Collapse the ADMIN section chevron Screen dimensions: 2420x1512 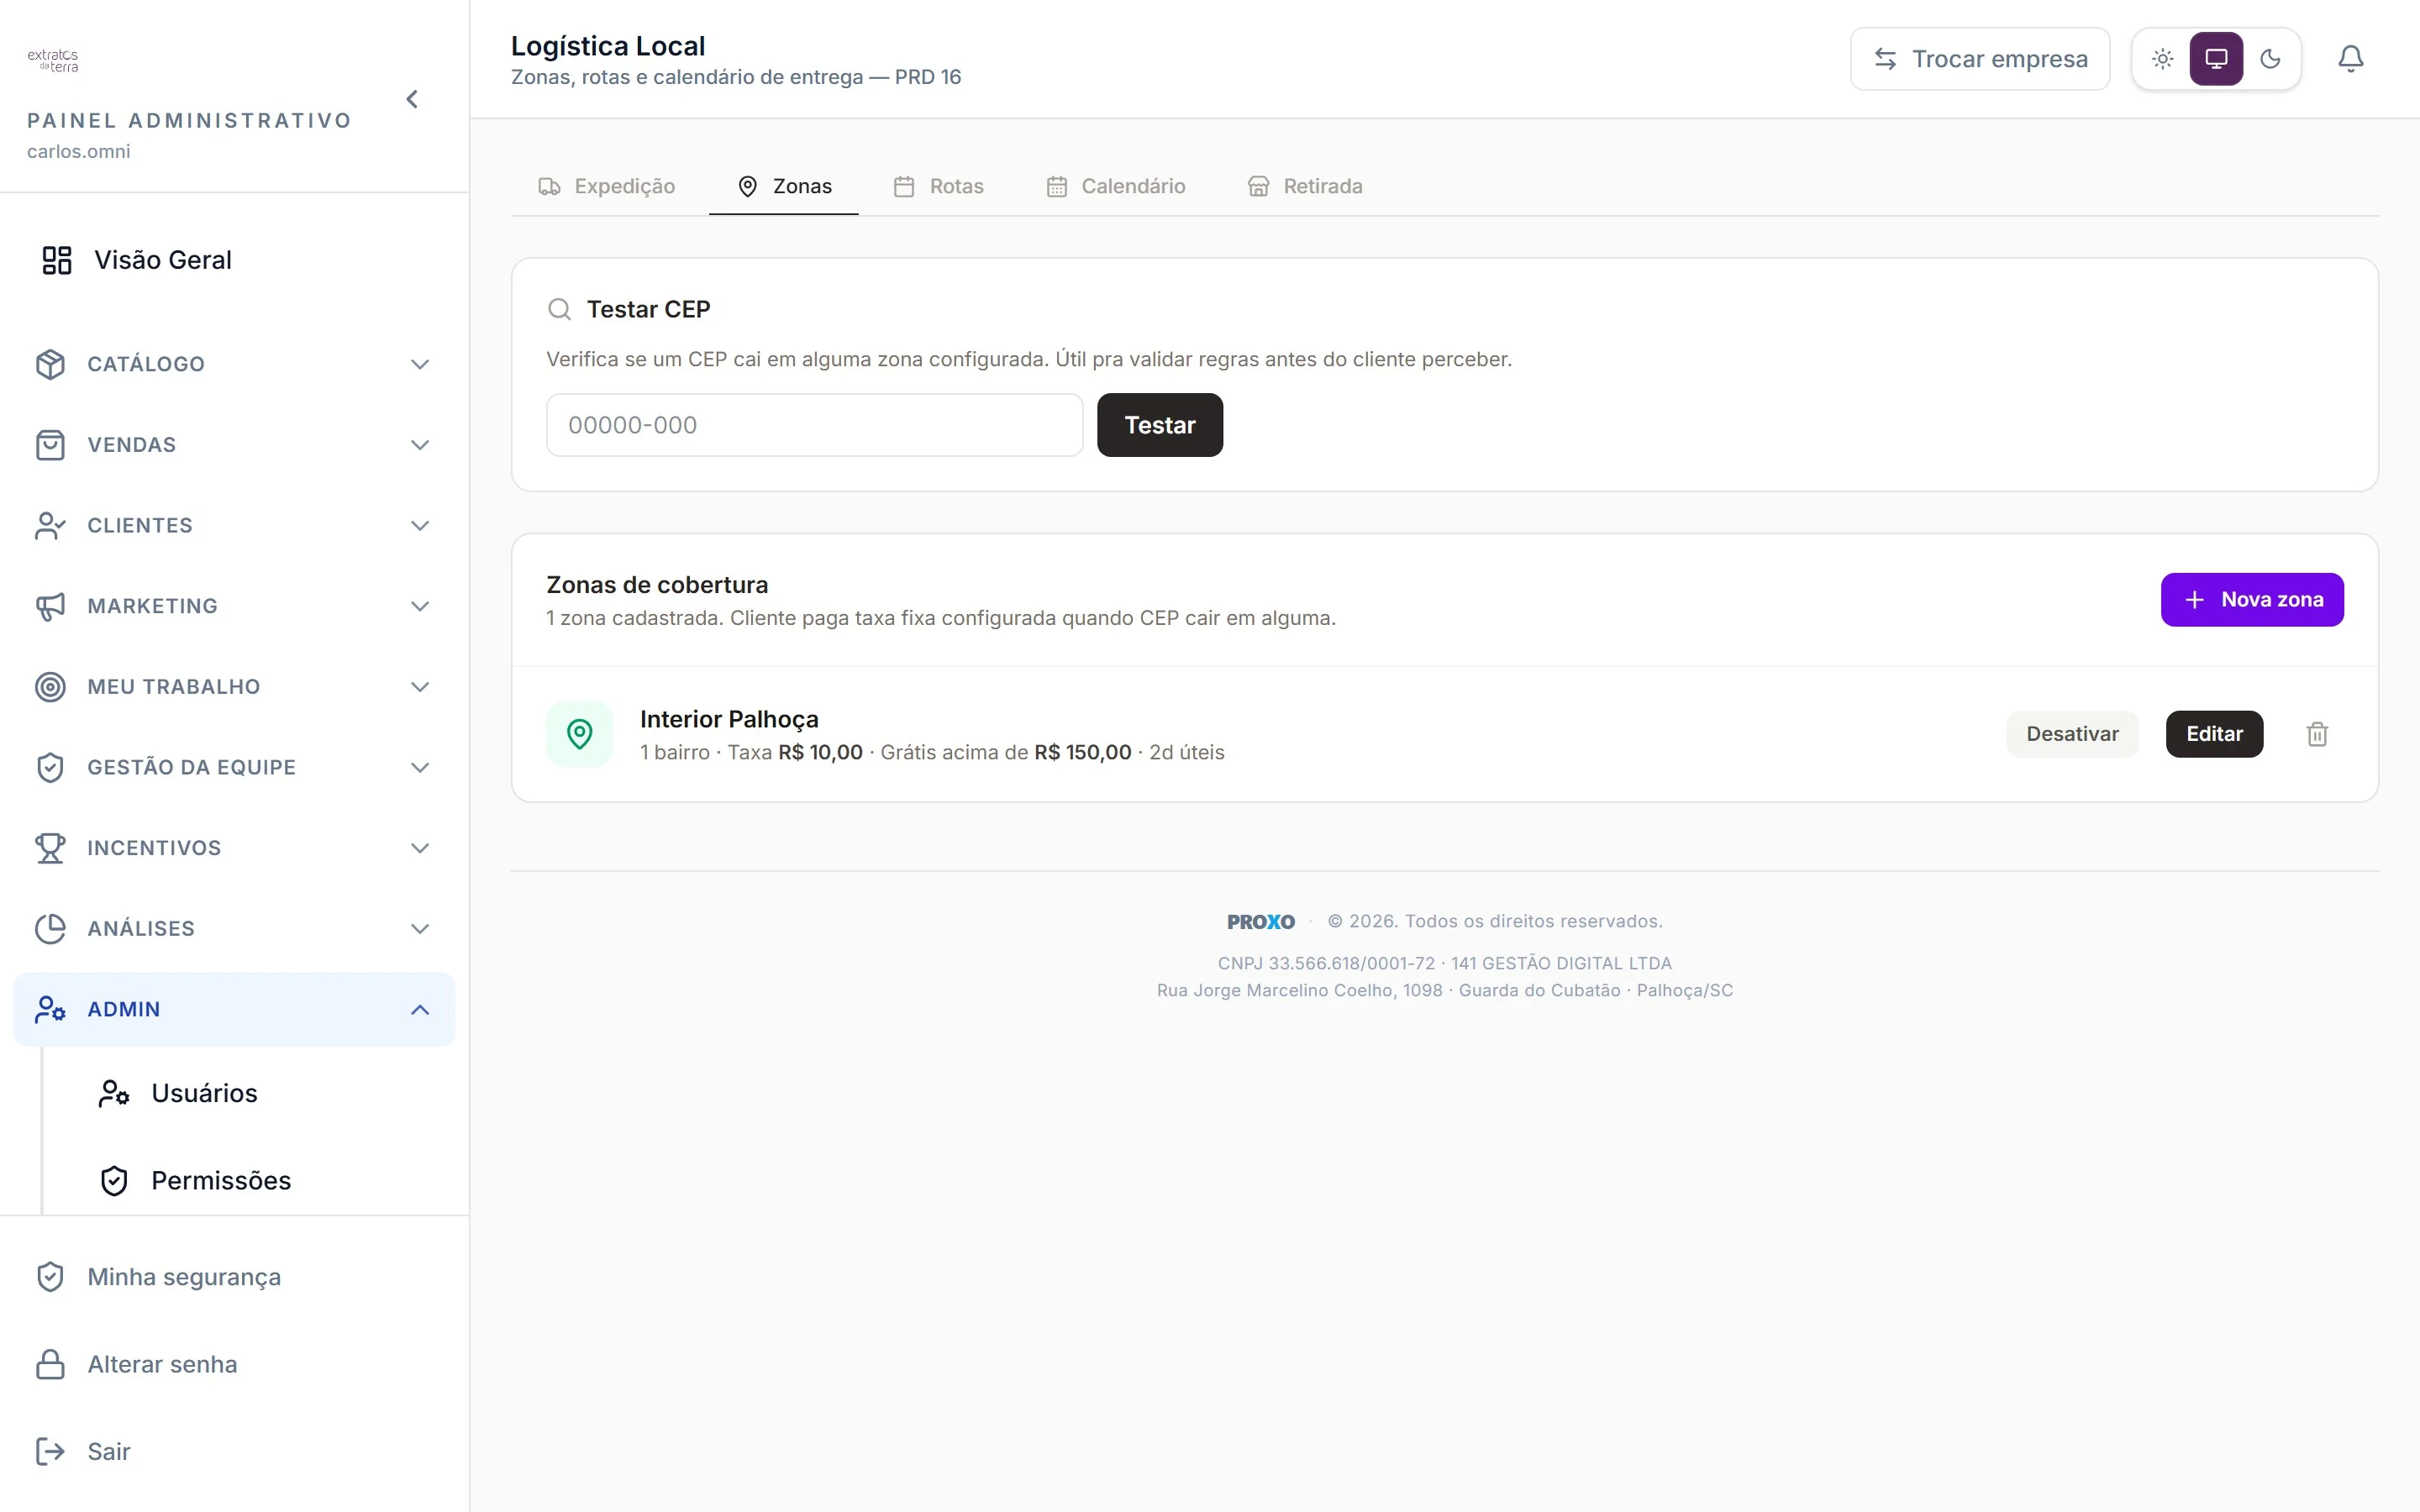pyautogui.click(x=420, y=1010)
